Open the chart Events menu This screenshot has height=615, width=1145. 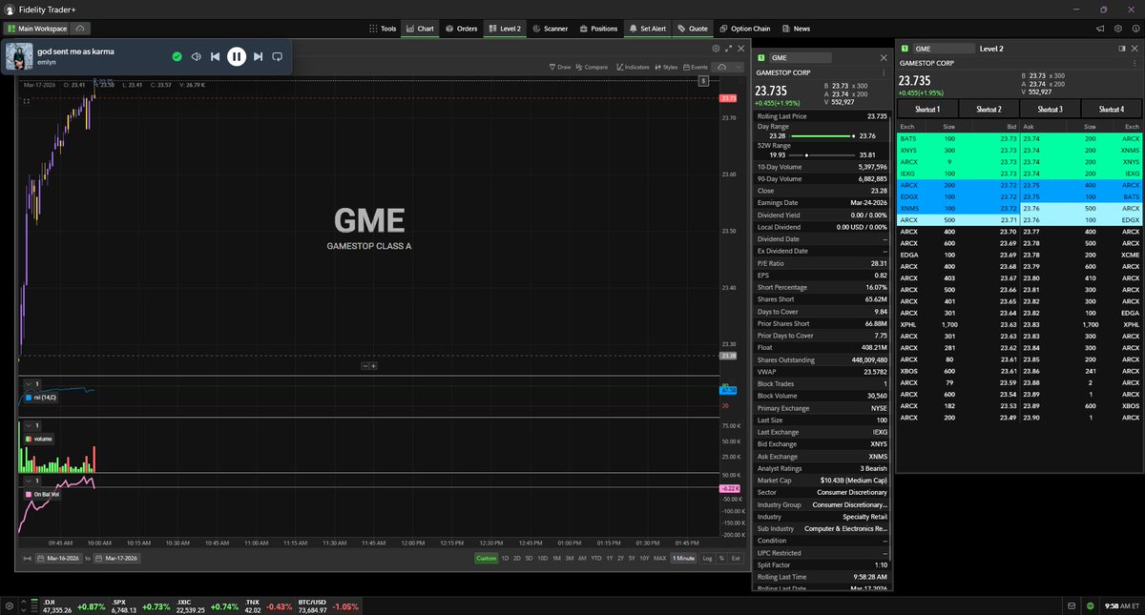coord(695,67)
